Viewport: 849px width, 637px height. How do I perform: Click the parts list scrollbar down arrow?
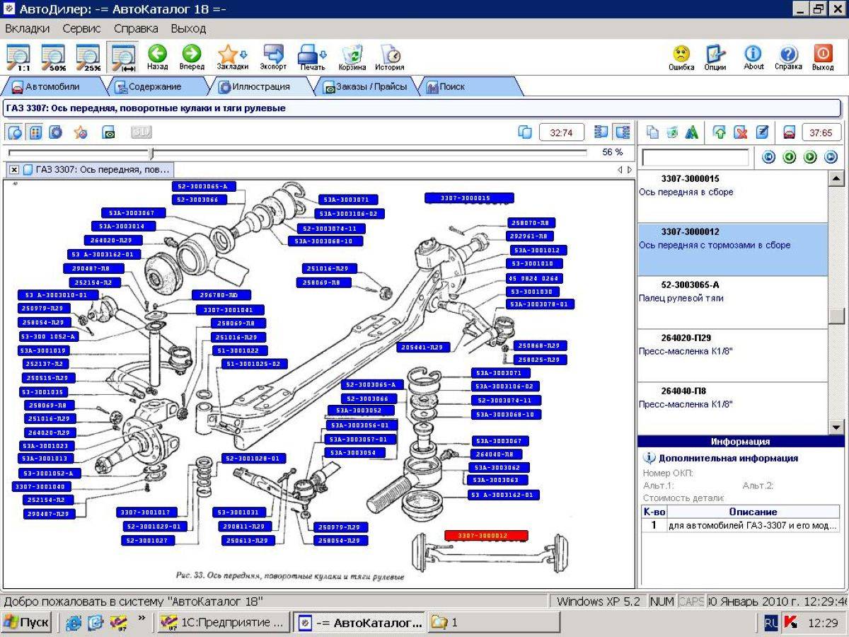(x=836, y=427)
